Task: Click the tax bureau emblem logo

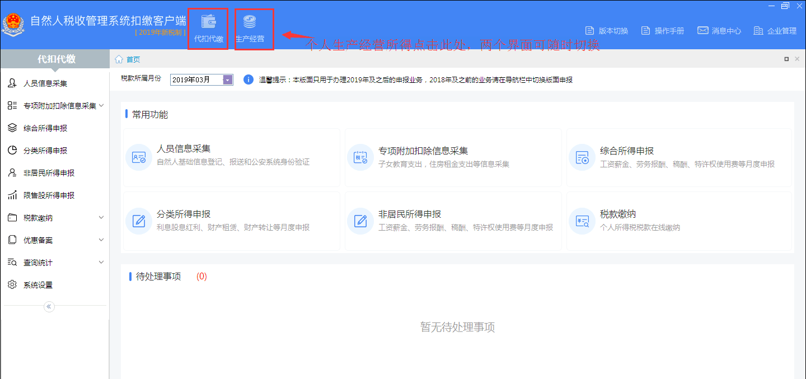Action: pyautogui.click(x=13, y=25)
